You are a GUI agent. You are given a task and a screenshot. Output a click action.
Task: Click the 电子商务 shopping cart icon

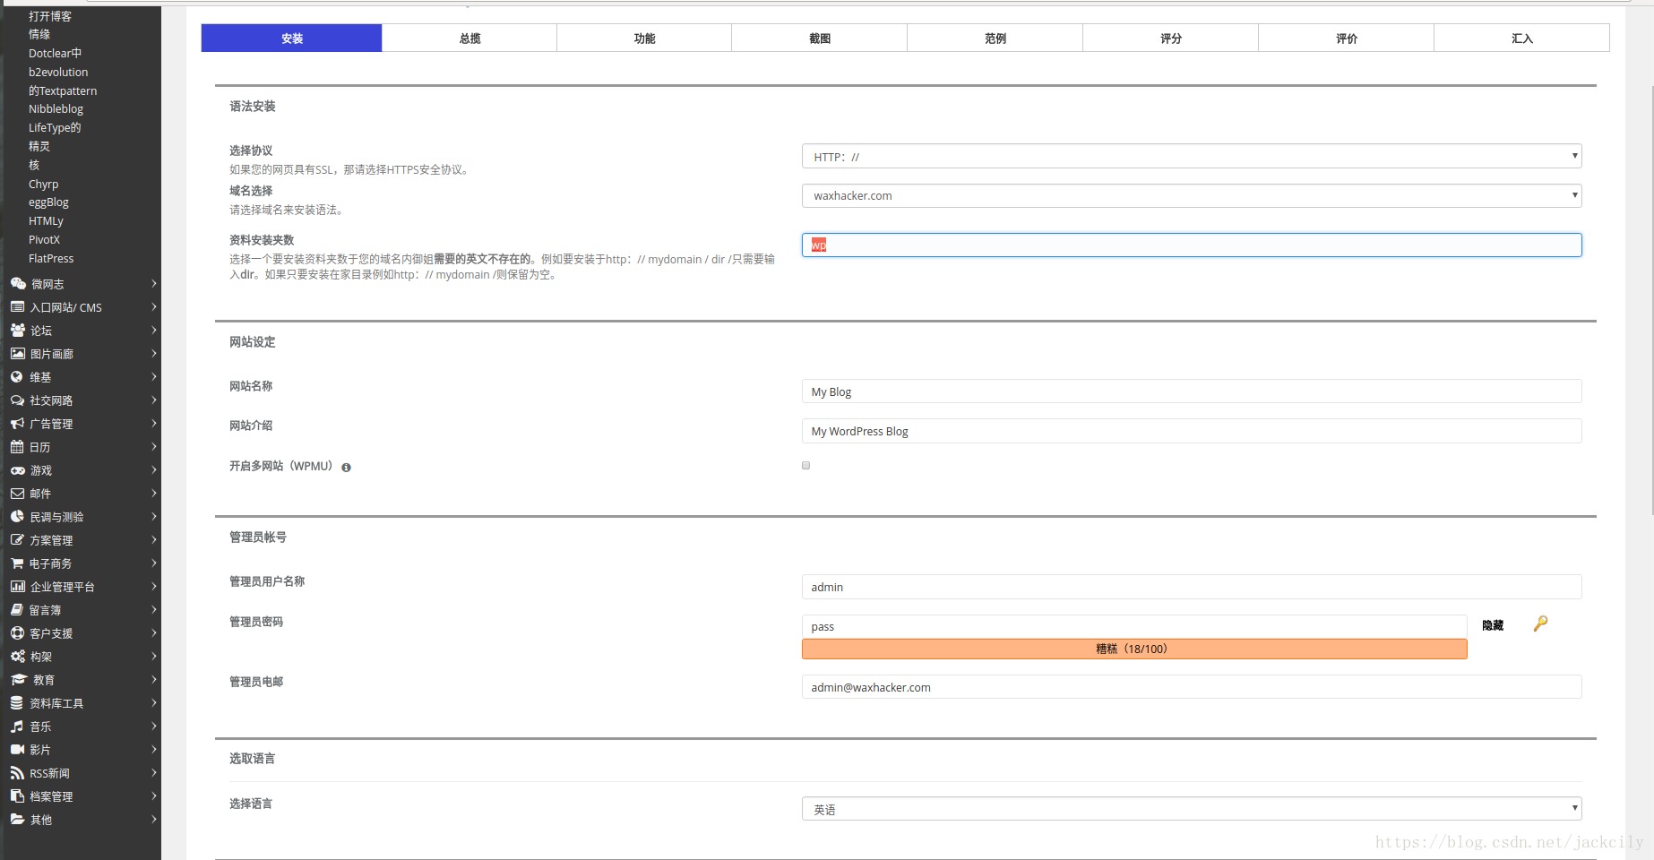point(17,563)
